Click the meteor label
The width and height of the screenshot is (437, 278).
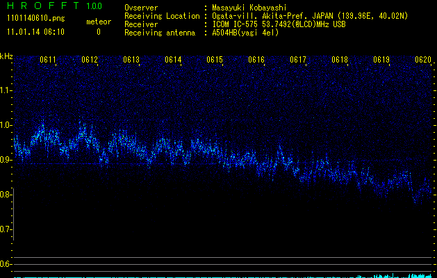coord(98,22)
